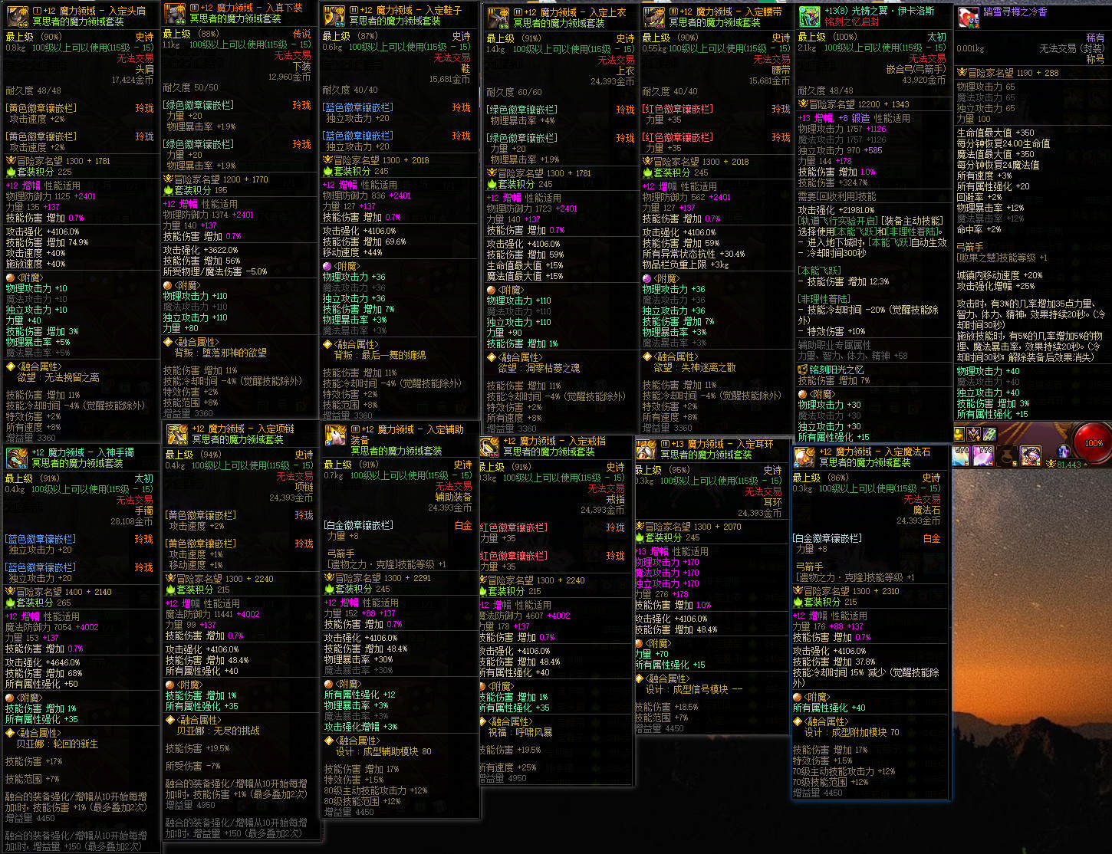This screenshot has height=854, width=1112.
Task: Click the 入定上衣 top armor icon
Action: pyautogui.click(x=498, y=18)
